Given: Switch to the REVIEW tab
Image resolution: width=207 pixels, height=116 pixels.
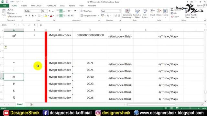Looking at the screenshot, I should 72,6.
